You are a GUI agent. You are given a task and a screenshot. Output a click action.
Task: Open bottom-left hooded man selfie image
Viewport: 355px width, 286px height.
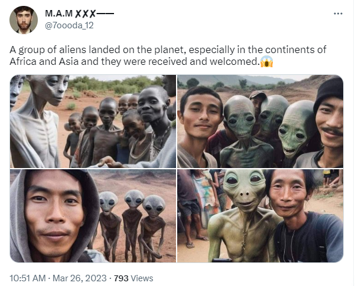(93, 216)
